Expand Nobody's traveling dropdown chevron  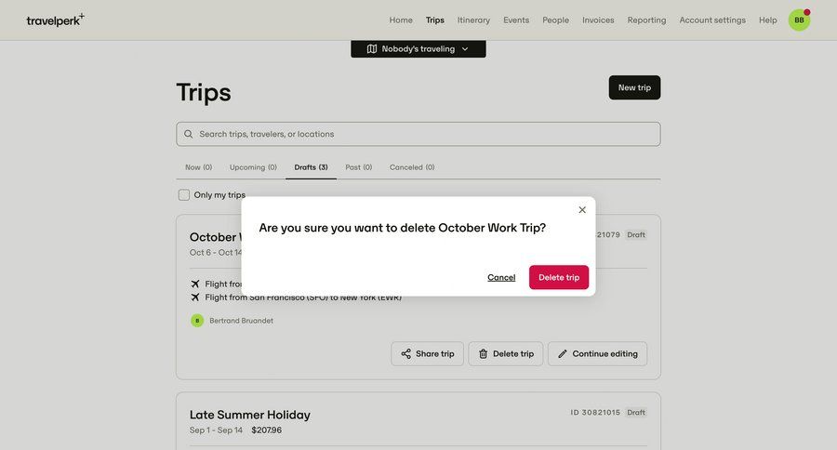tap(465, 49)
